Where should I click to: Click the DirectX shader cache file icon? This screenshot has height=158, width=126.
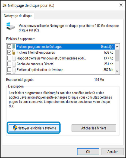(x=14, y=64)
